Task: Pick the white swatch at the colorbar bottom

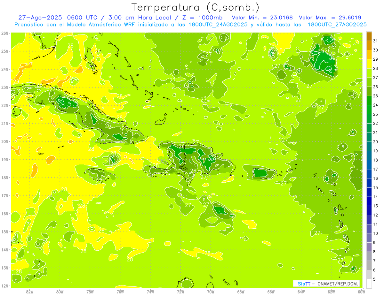Action: point(369,284)
